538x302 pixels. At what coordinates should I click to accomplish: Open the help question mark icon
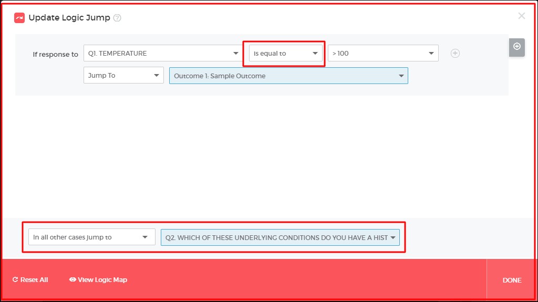(x=117, y=18)
